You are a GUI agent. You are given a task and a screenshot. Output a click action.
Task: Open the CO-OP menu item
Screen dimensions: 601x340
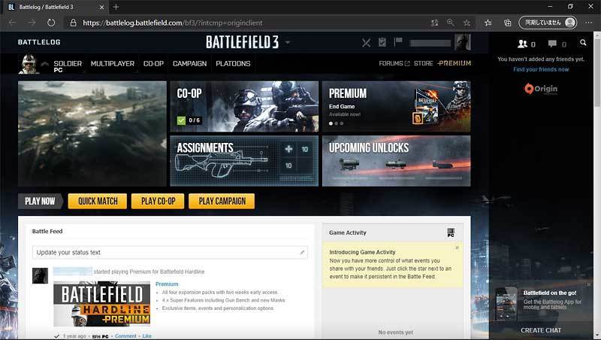[153, 64]
